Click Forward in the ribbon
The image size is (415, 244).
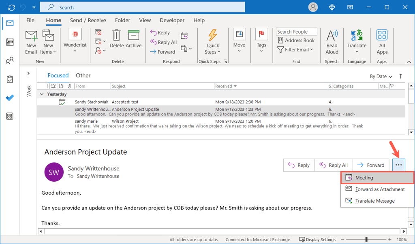163,52
